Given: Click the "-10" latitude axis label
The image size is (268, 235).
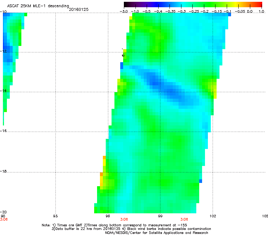Looking at the screenshot, I should tap(3, 12).
